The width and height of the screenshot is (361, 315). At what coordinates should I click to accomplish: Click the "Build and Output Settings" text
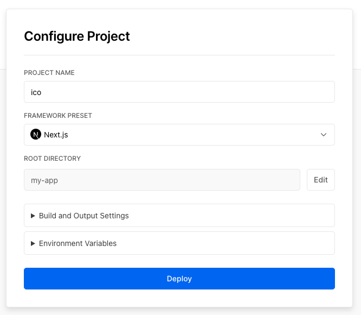[84, 216]
